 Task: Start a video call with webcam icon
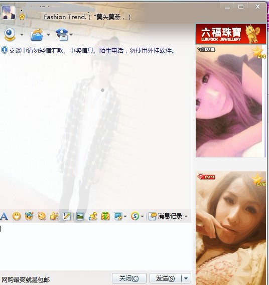(10, 34)
